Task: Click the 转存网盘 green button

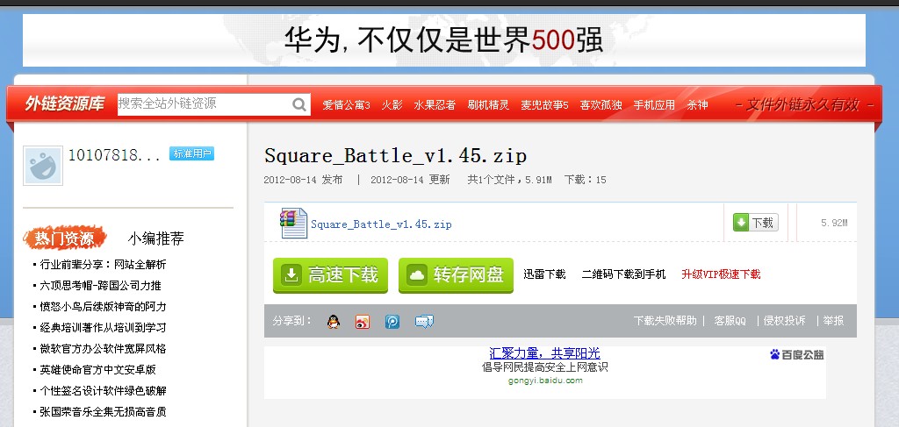Action: pos(456,275)
